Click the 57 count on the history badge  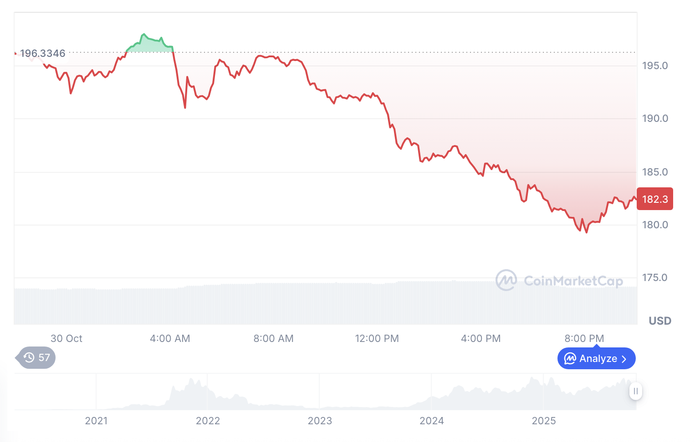point(44,358)
